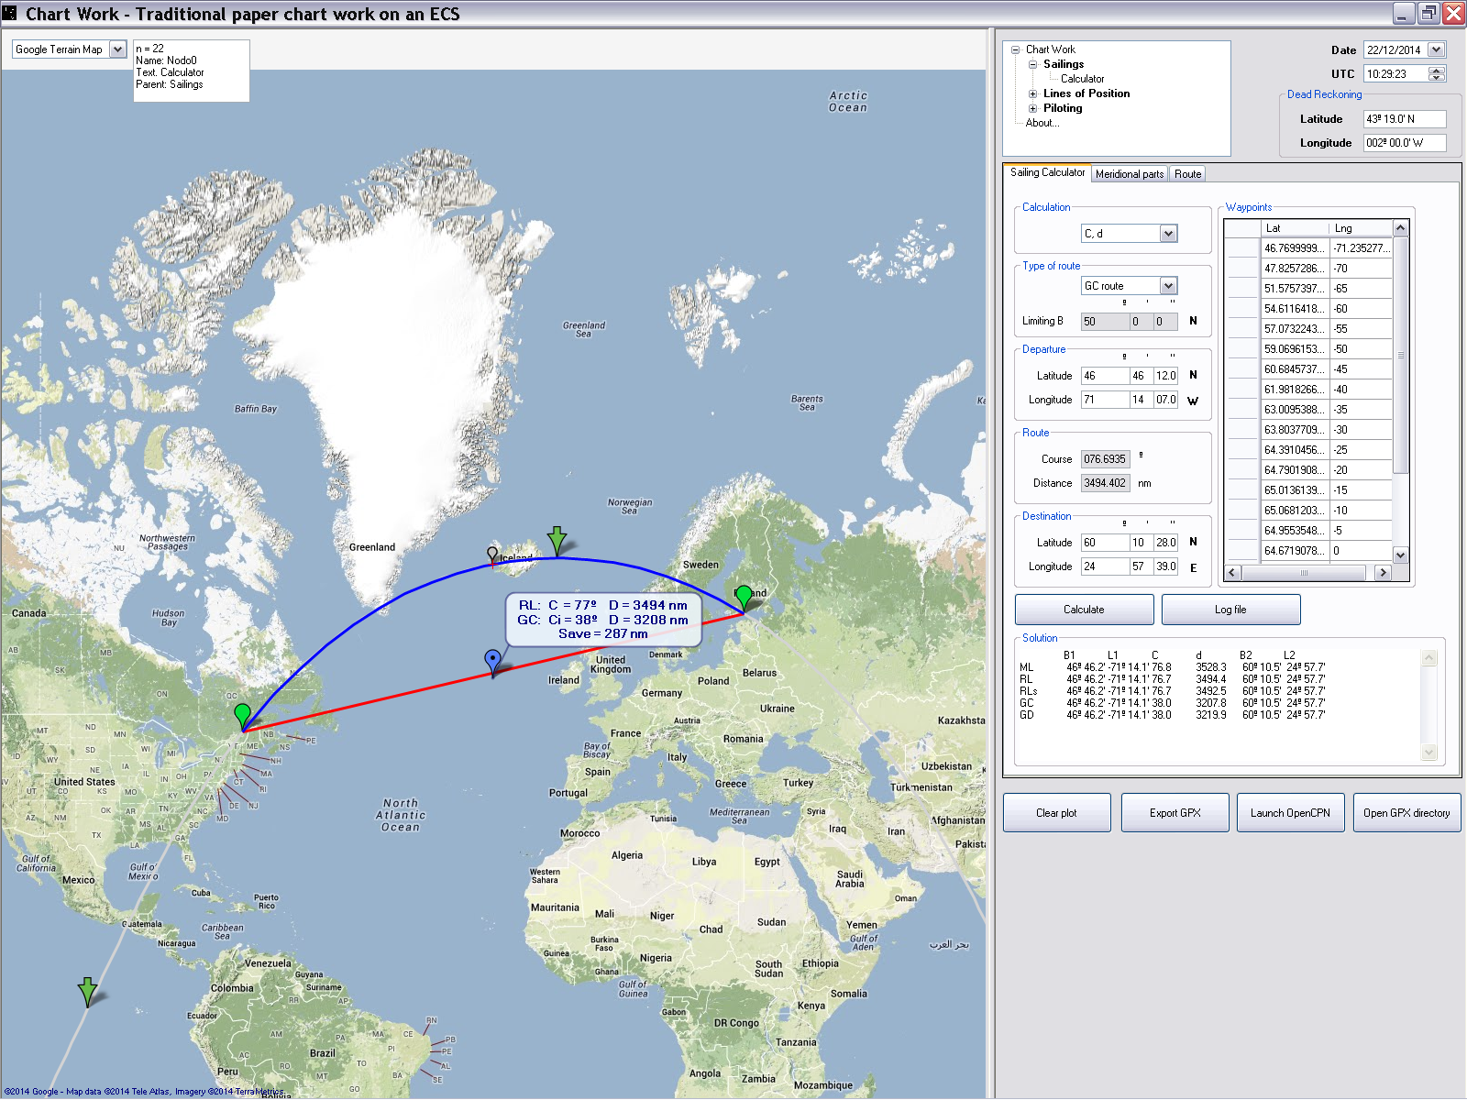Click the Export GPX button

point(1175,813)
